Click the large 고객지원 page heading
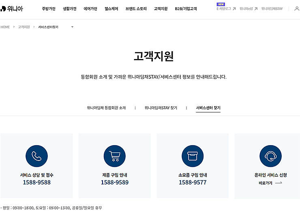 [154, 56]
